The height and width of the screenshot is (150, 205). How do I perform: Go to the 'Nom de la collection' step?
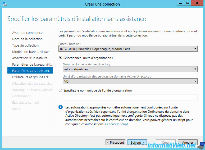pos(27,39)
